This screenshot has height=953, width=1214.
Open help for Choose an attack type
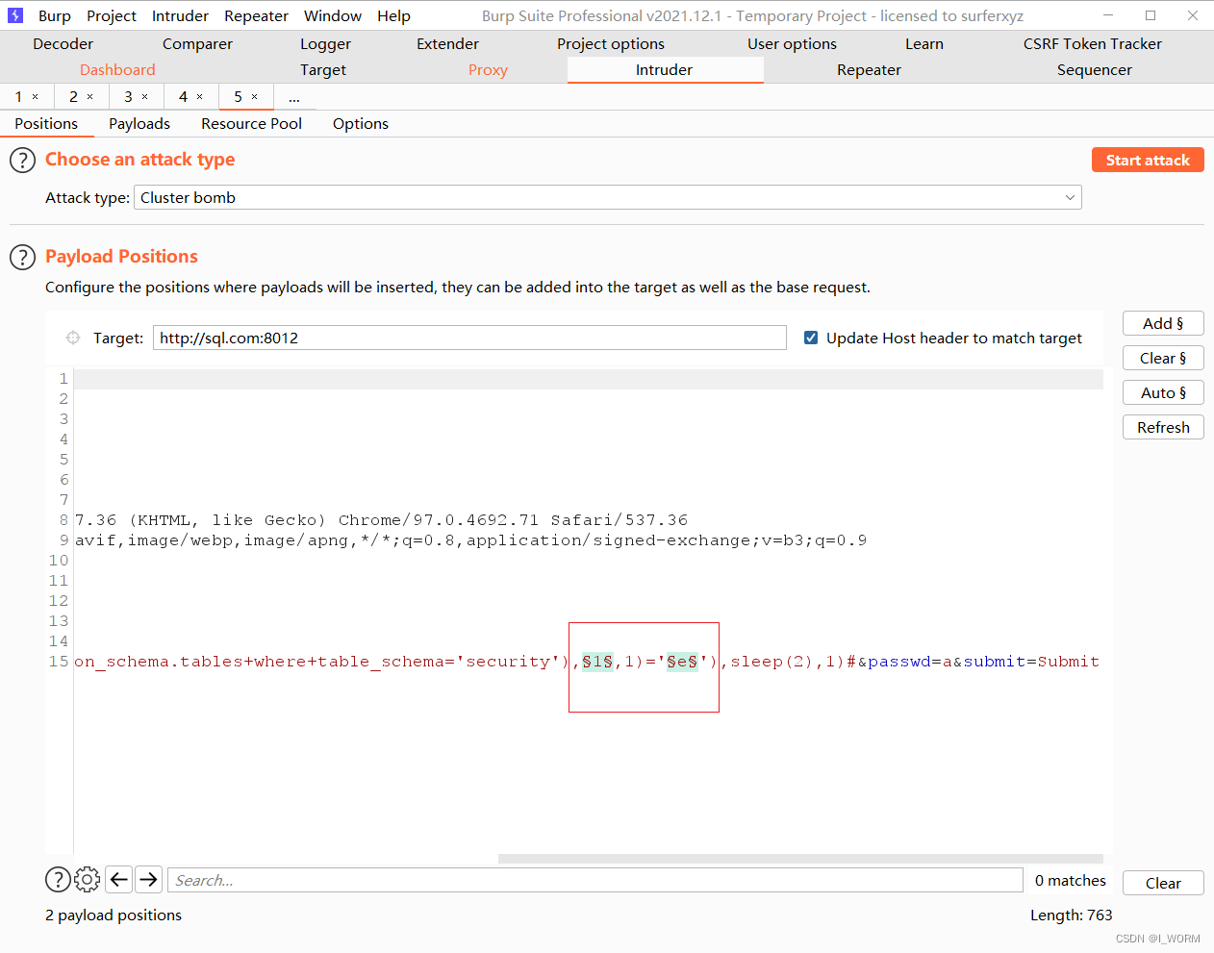pyautogui.click(x=22, y=161)
